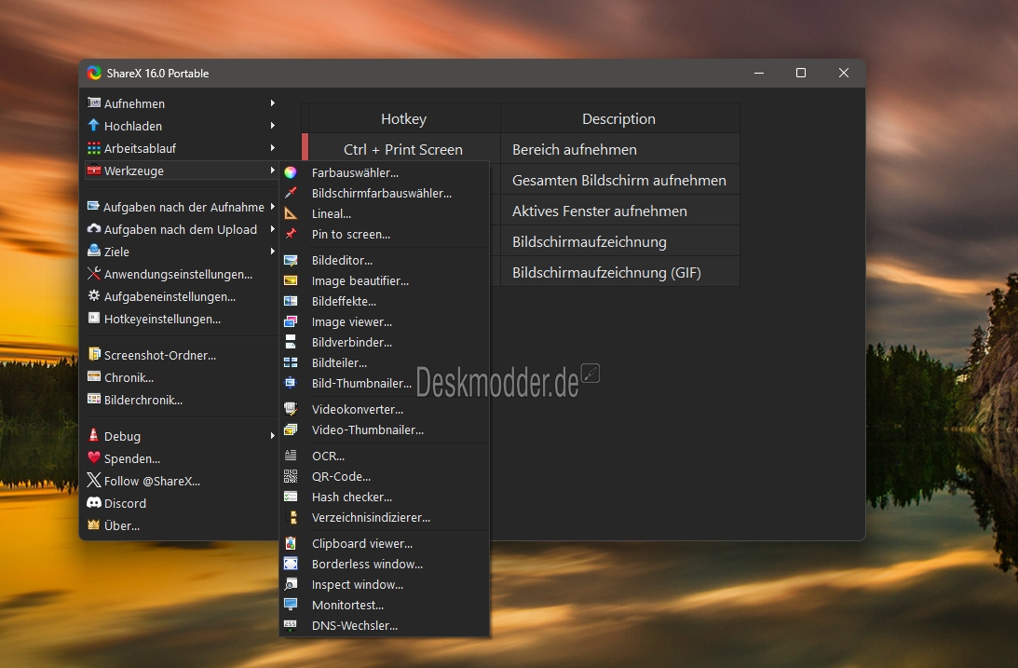Image resolution: width=1018 pixels, height=668 pixels.
Task: Select the Bildschirmaufzeichnung (GIF) row
Action: (620, 272)
